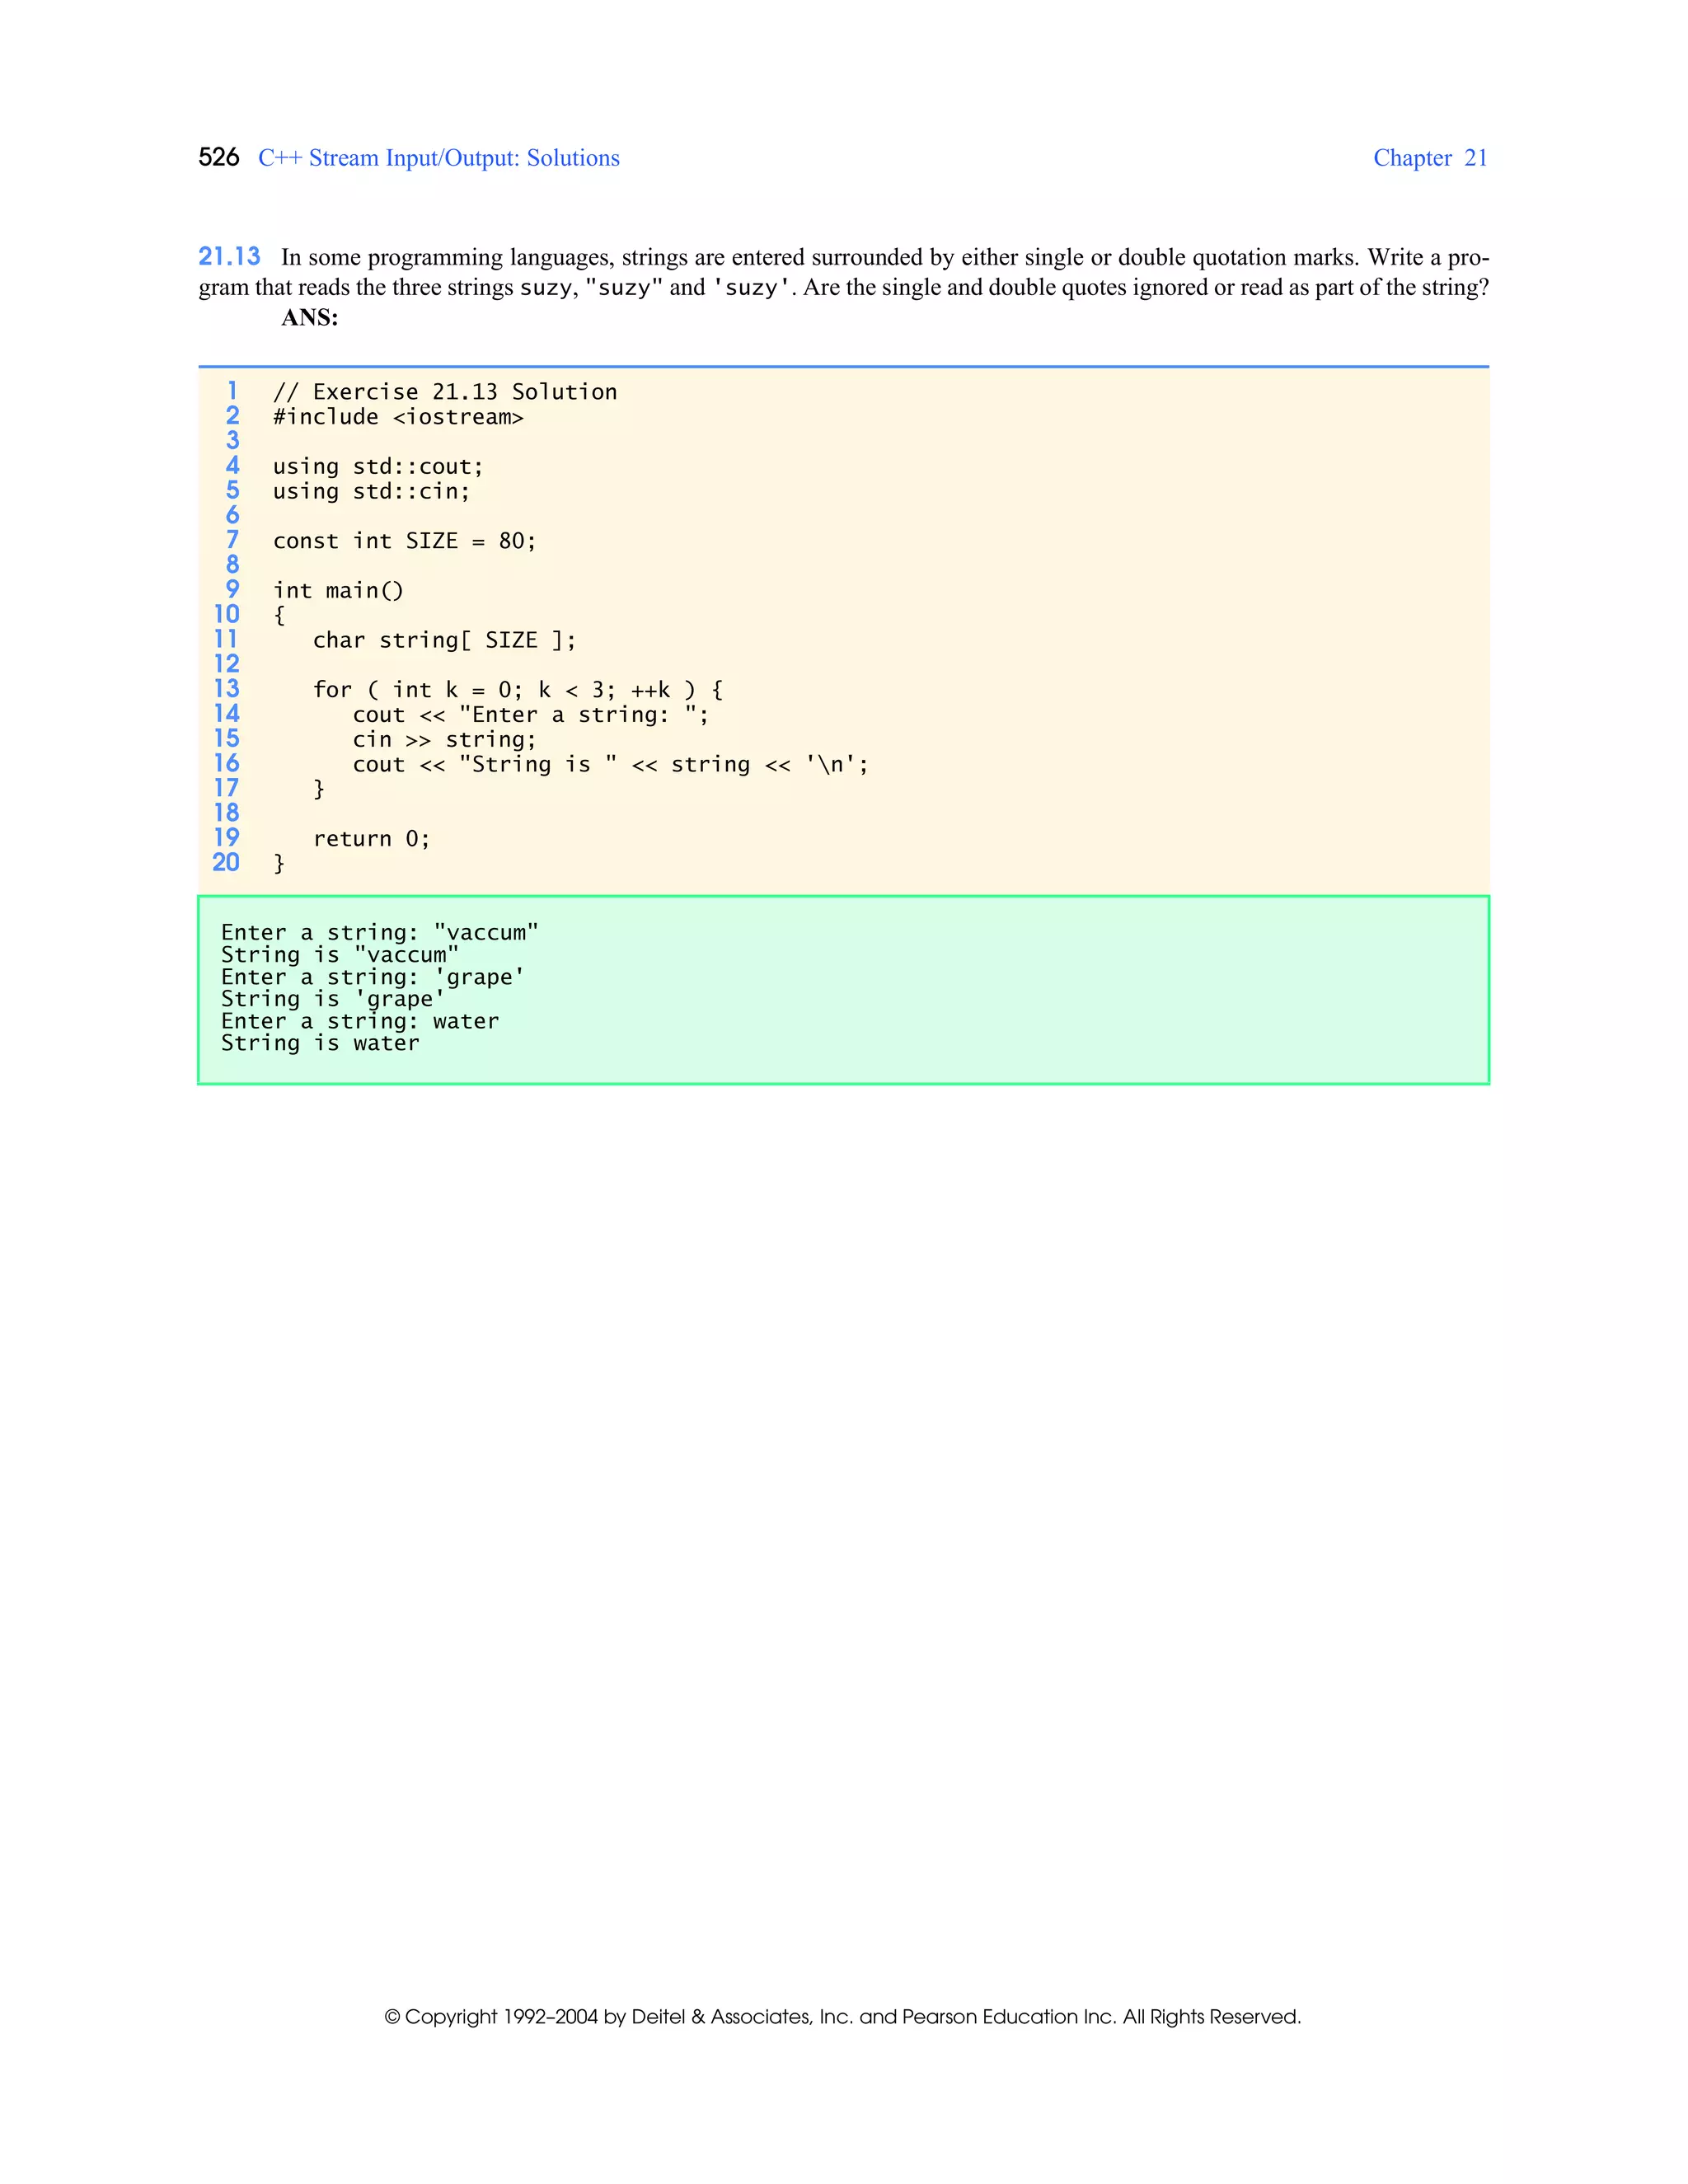The width and height of the screenshot is (1688, 2184).
Task: Click 'Chapter 21' in the header
Action: [1430, 158]
